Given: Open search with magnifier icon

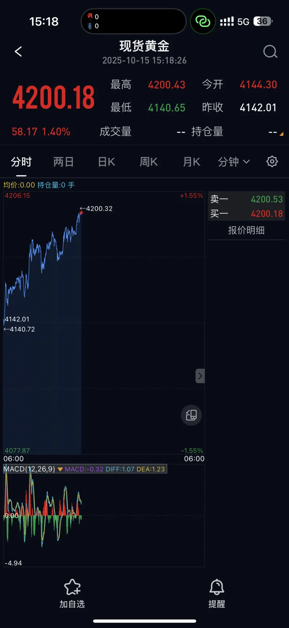Looking at the screenshot, I should [x=270, y=52].
